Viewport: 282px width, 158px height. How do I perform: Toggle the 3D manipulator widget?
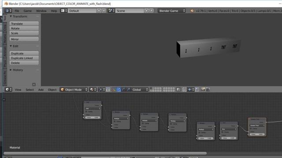coord(114,90)
